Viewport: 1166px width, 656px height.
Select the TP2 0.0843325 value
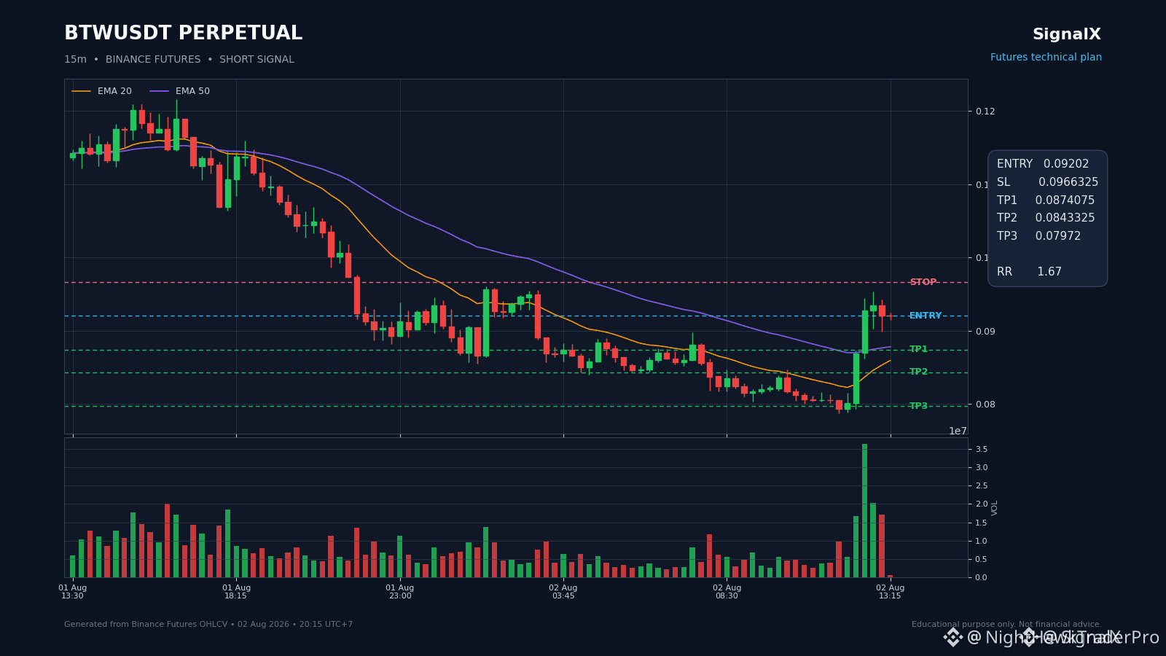pyautogui.click(x=1046, y=218)
